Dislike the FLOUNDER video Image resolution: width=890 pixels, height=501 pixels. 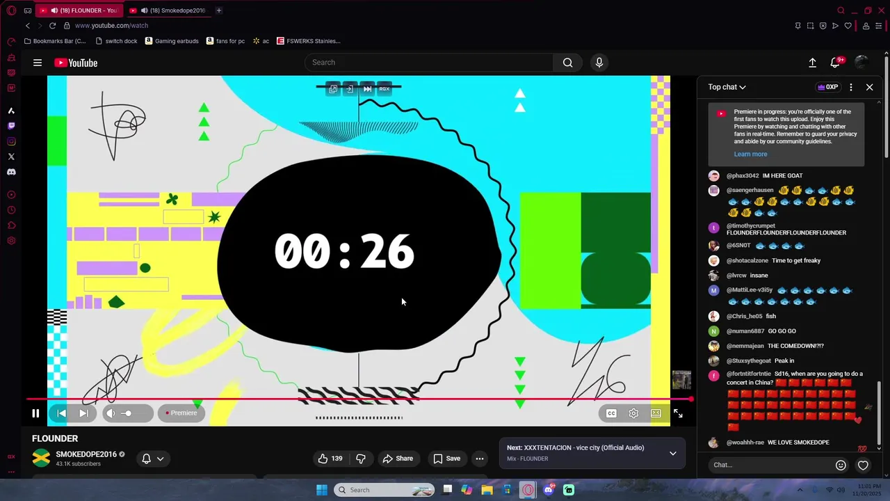(361, 459)
